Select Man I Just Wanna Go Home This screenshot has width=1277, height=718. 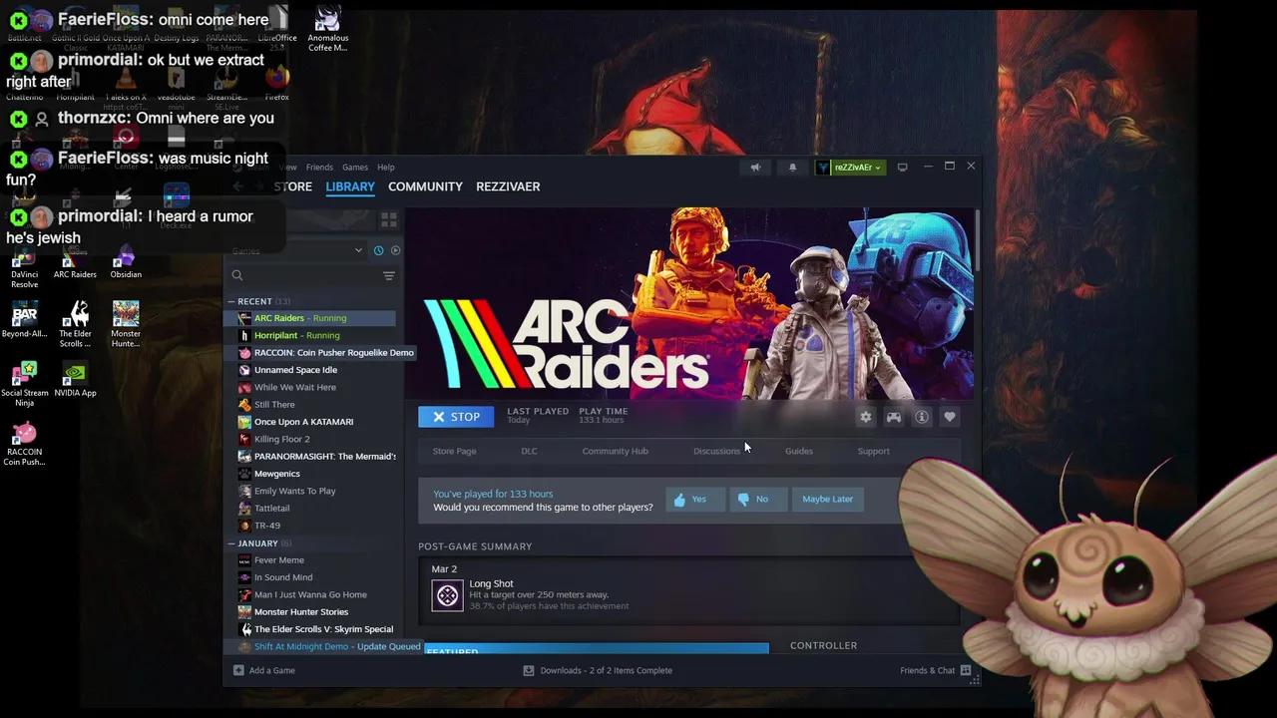310,594
